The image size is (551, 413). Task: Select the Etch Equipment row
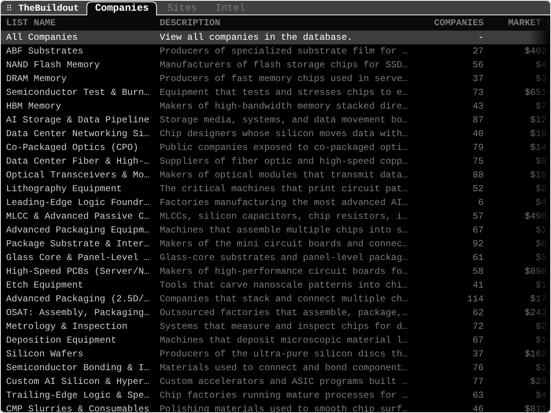(x=275, y=285)
